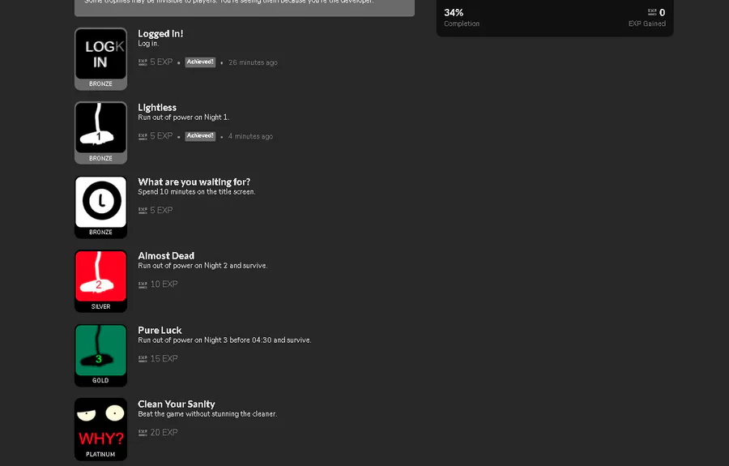Click the "What are you waiting for?" title
The image size is (729, 466).
pos(194,182)
